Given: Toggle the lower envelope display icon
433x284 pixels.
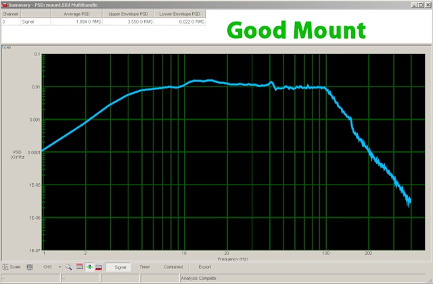Looking at the screenshot, I should (x=99, y=267).
